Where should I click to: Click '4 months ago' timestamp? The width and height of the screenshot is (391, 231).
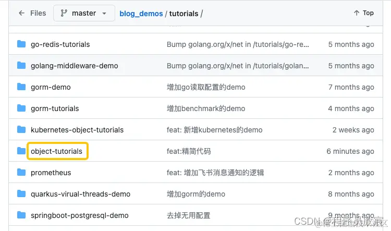pos(351,108)
